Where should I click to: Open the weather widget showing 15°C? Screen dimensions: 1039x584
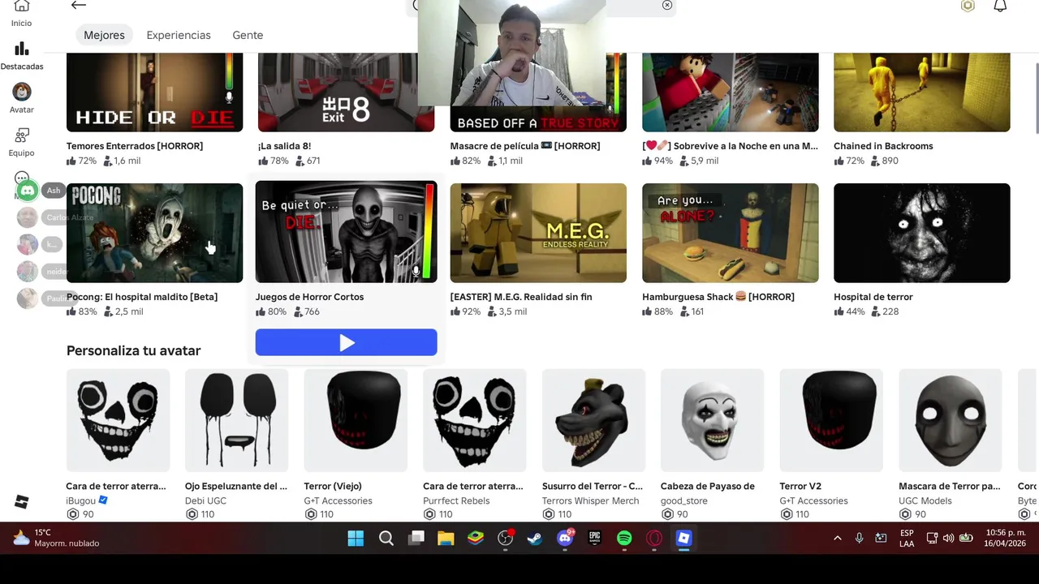pyautogui.click(x=55, y=538)
